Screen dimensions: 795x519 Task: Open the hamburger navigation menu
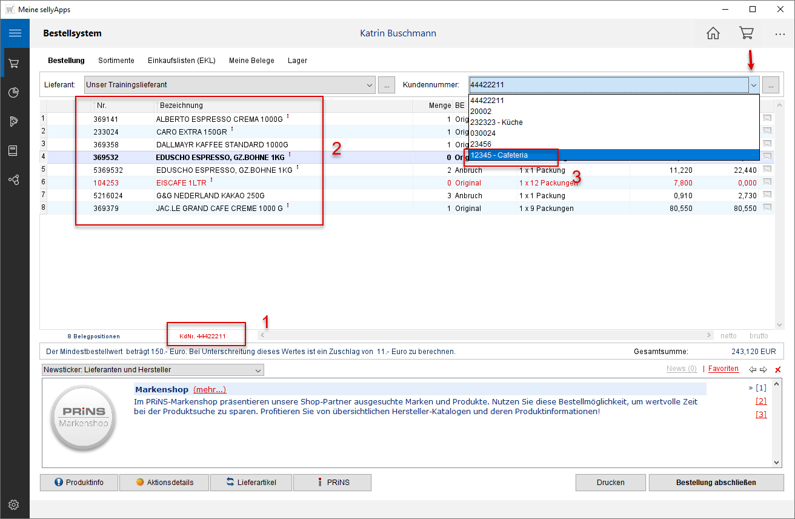click(15, 33)
